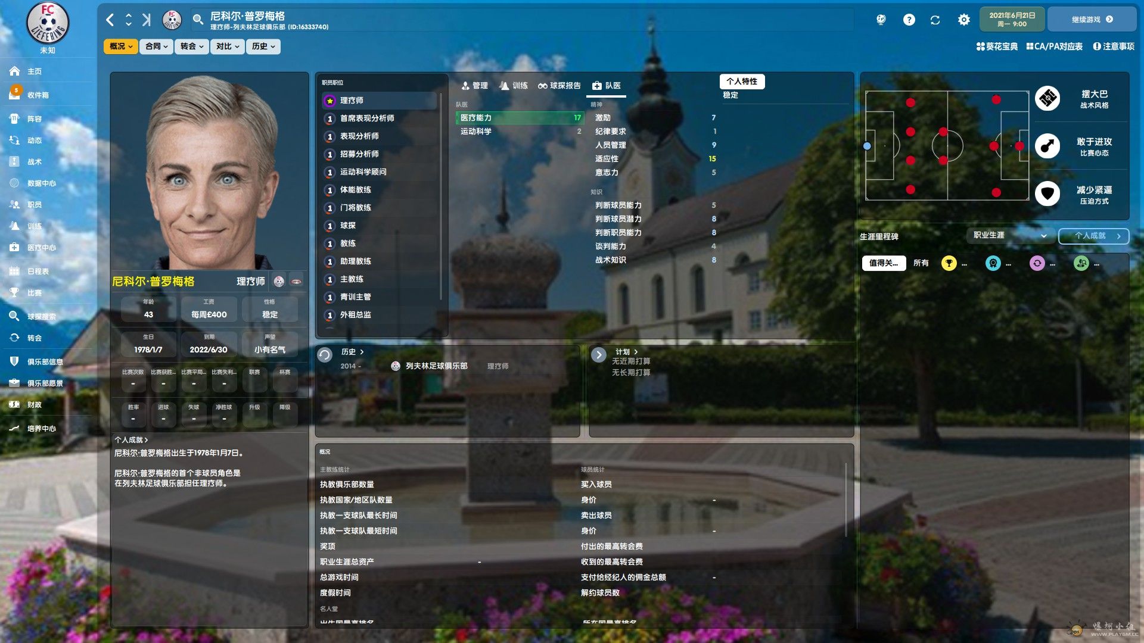1144x643 pixels.
Task: Toggle the 值得关... milestone filter
Action: (x=884, y=263)
